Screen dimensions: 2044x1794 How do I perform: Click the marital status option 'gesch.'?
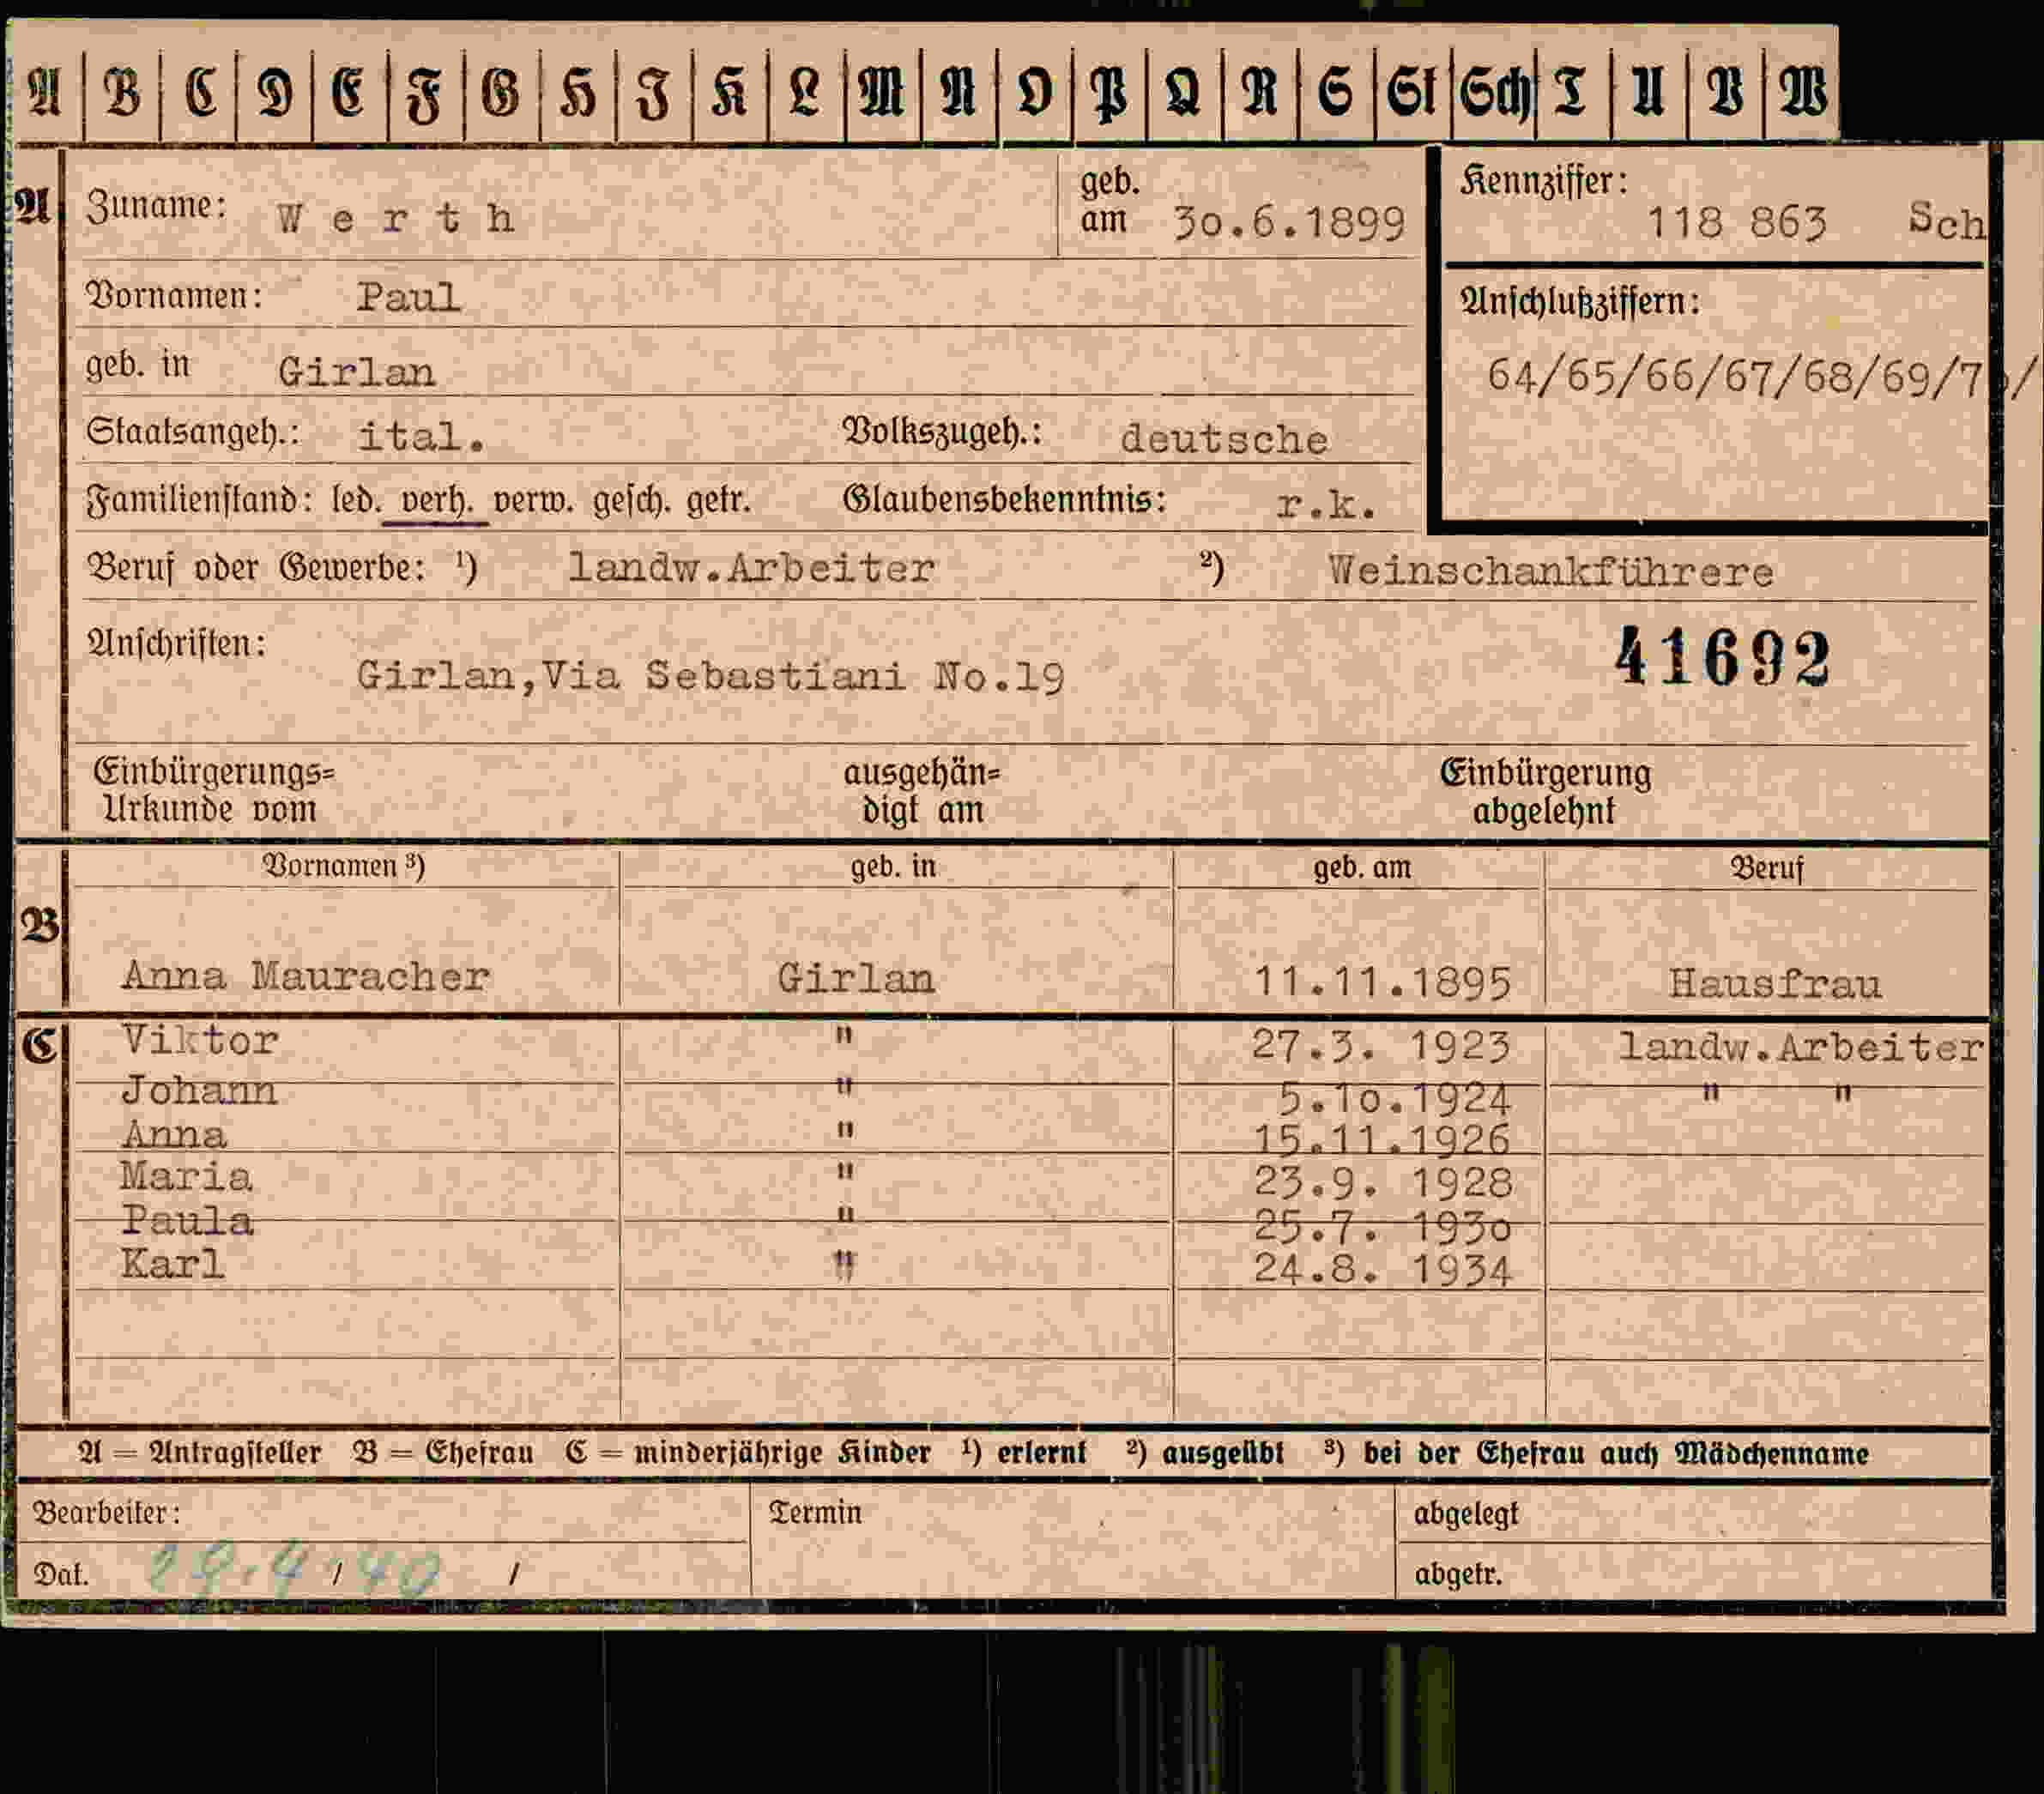(631, 499)
